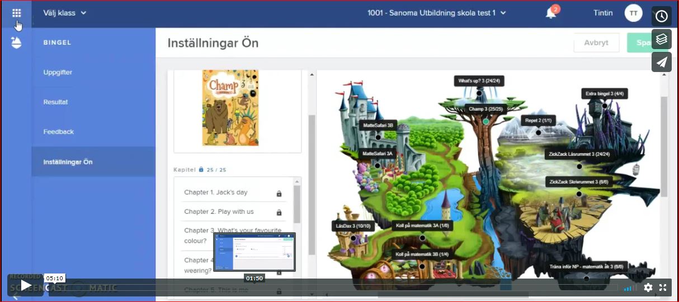Click the collections layers icon on video
This screenshot has height=302, width=679.
pos(662,39)
